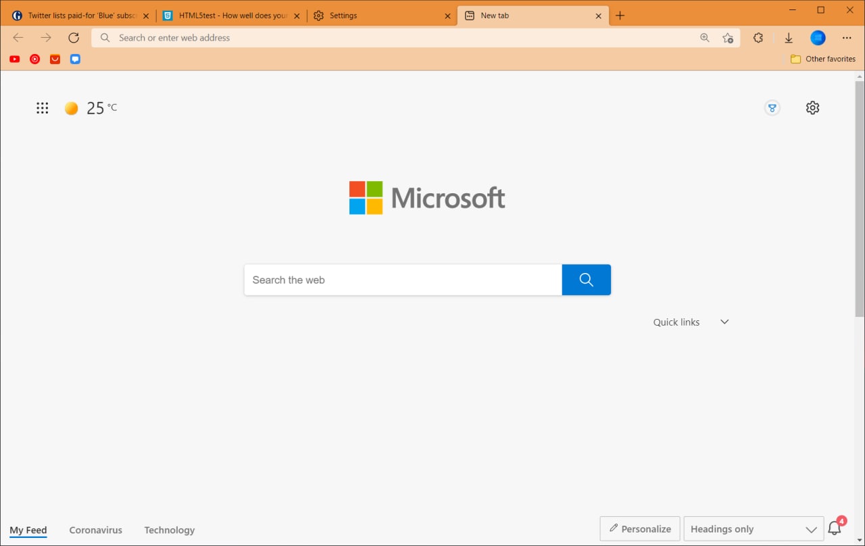Open the zoom magnifier icon in address bar
The width and height of the screenshot is (865, 546).
click(x=705, y=38)
